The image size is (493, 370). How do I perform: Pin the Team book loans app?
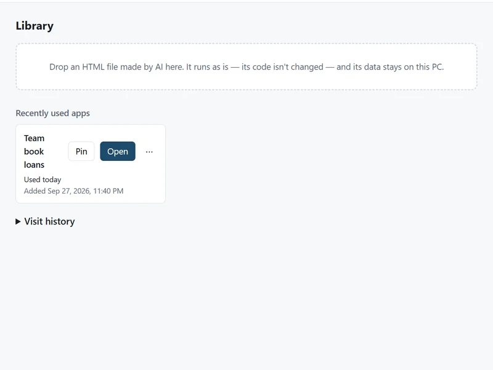tap(81, 151)
